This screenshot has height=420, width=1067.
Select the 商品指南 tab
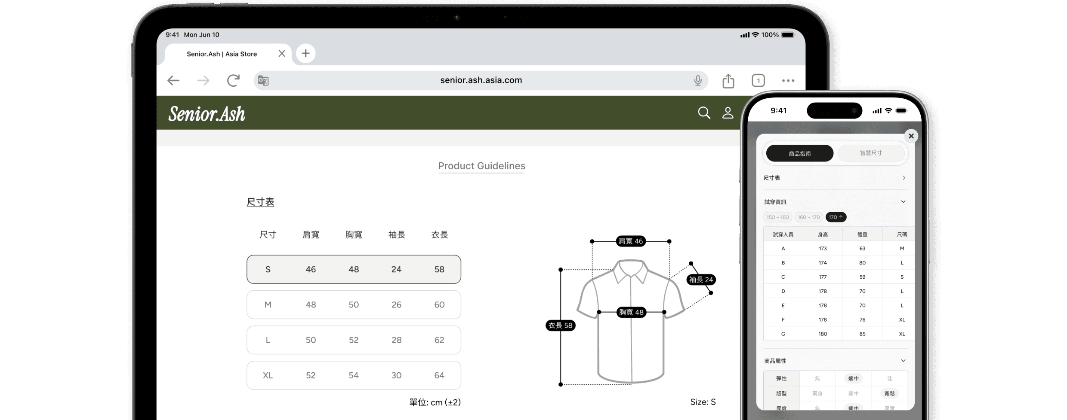pyautogui.click(x=799, y=153)
